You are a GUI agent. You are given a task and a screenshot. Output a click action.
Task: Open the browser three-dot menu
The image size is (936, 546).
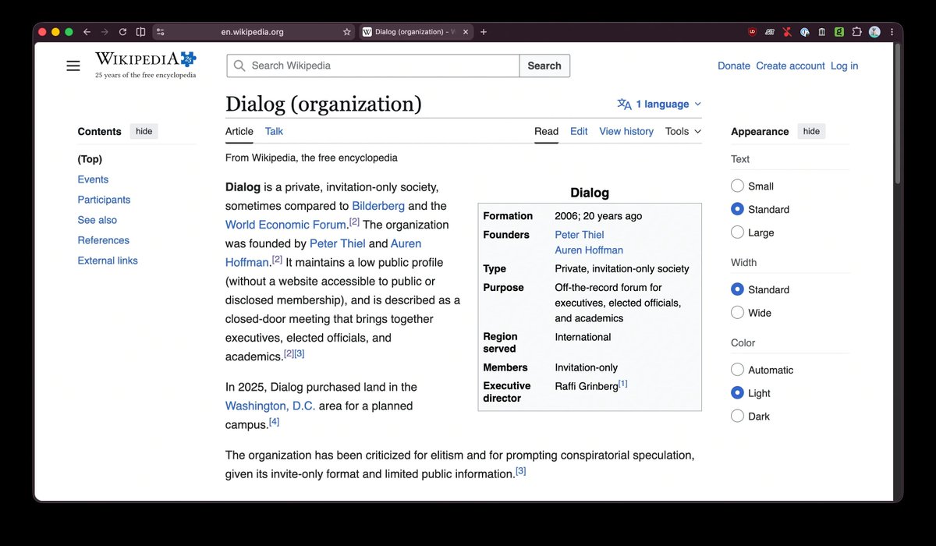892,32
